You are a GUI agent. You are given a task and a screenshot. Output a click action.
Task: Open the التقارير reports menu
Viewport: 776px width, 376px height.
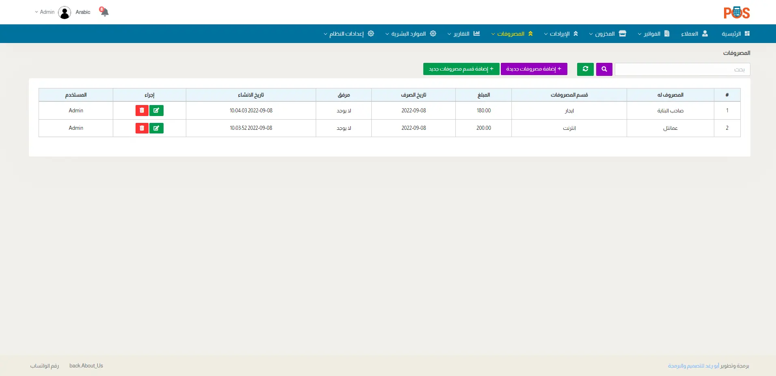pyautogui.click(x=463, y=34)
